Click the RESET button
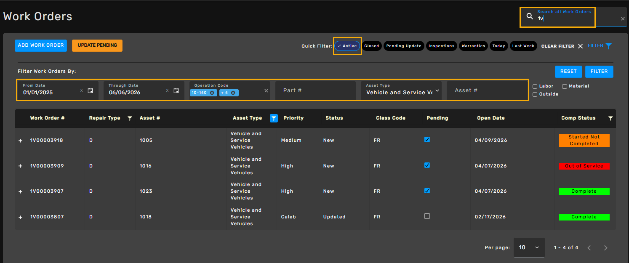Screen dimensions: 629x263 pos(568,72)
